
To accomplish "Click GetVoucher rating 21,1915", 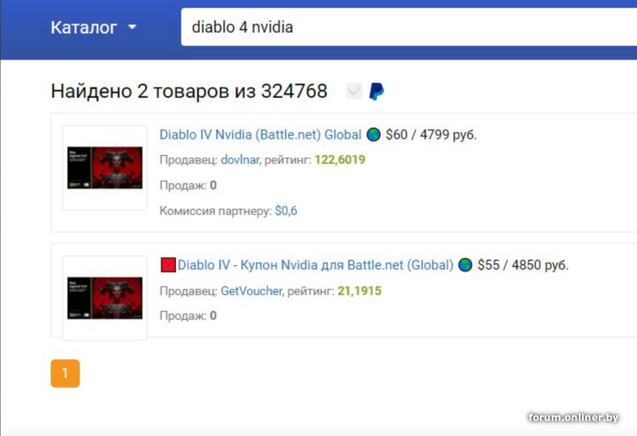I will (360, 290).
